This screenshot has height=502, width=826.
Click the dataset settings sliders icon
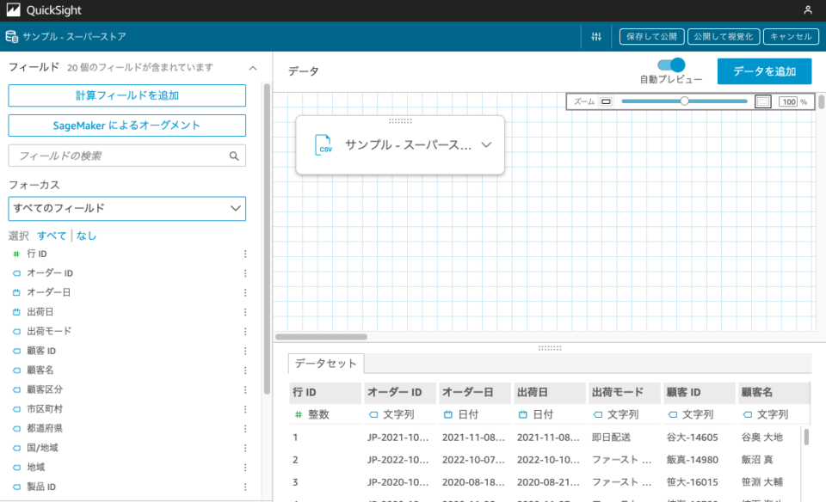[595, 36]
